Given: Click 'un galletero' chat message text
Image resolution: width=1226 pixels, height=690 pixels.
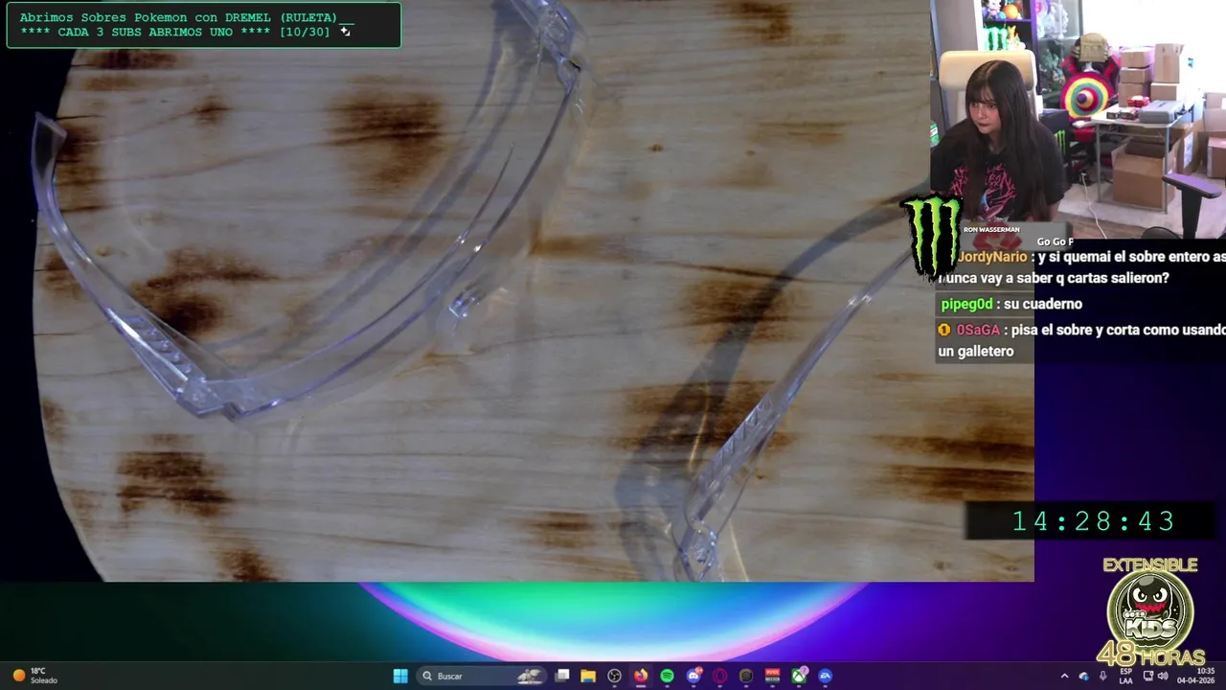Looking at the screenshot, I should tap(976, 352).
